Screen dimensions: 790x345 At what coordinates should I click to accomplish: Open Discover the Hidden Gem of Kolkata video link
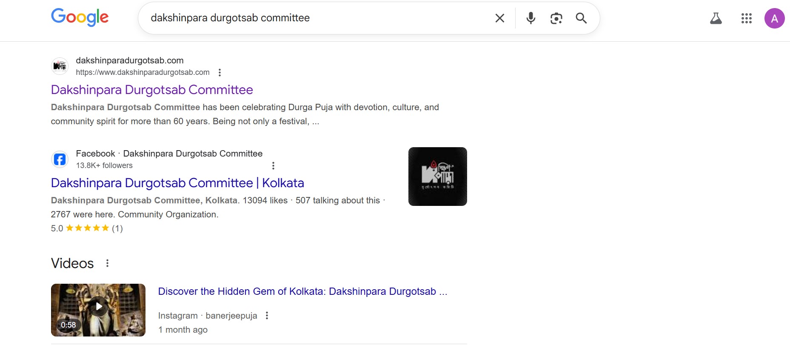click(x=302, y=291)
